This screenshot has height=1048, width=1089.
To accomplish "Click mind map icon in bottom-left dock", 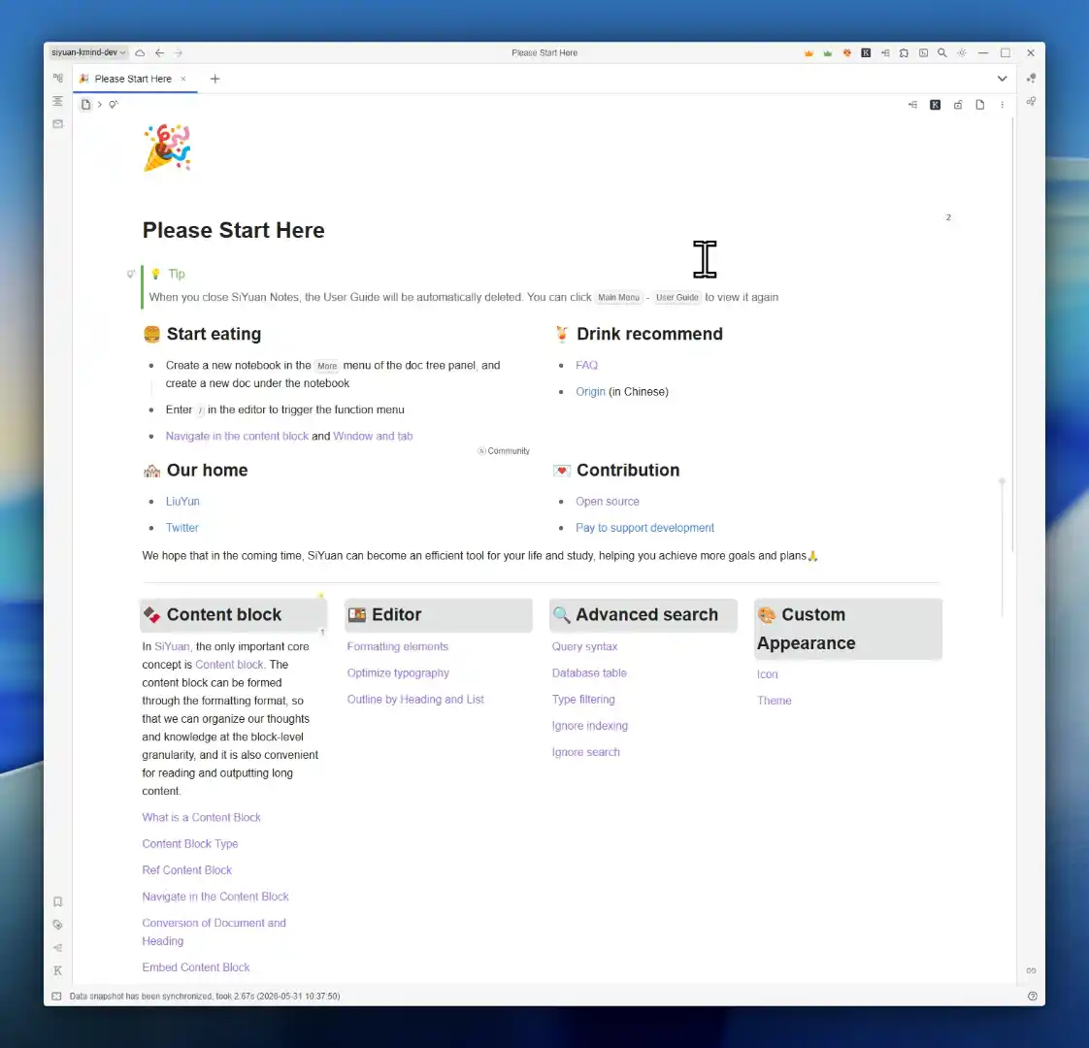I will pos(57,947).
